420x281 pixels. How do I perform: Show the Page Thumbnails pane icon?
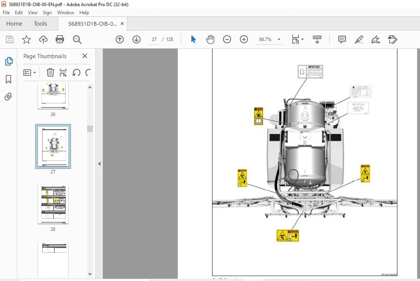pos(9,61)
